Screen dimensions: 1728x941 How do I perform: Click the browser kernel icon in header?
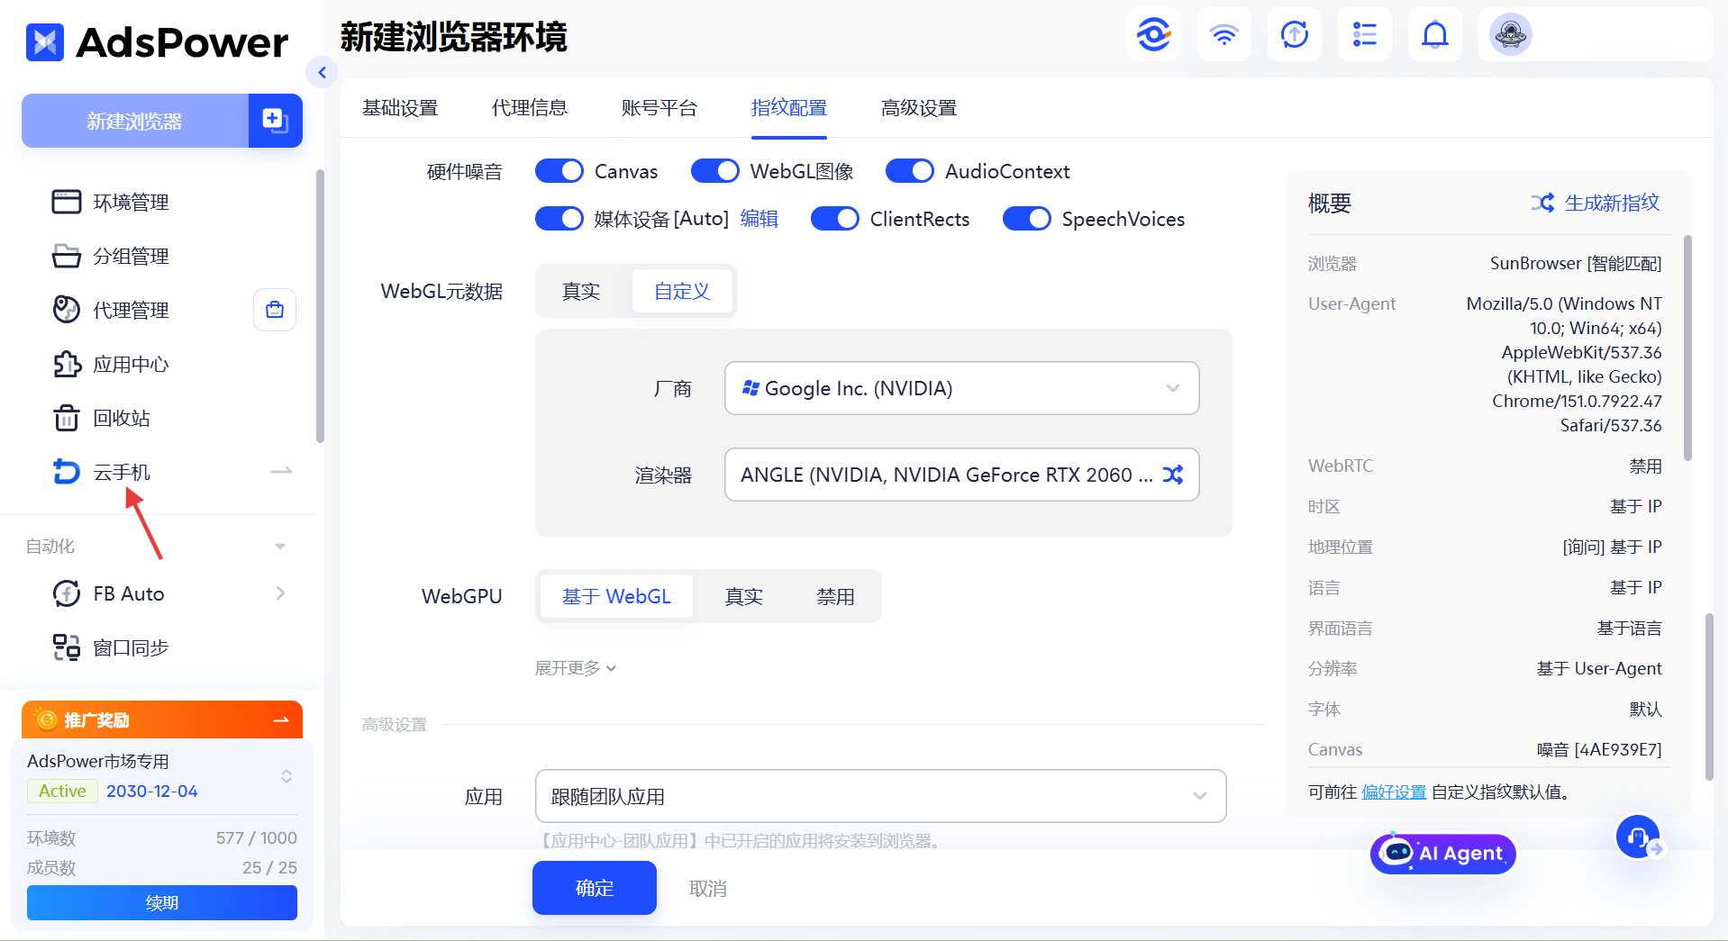click(1153, 35)
